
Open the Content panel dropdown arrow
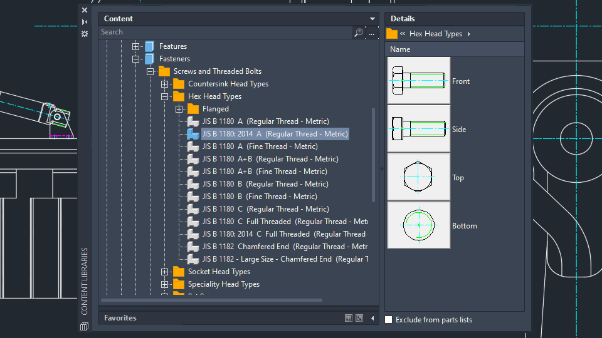pos(372,19)
